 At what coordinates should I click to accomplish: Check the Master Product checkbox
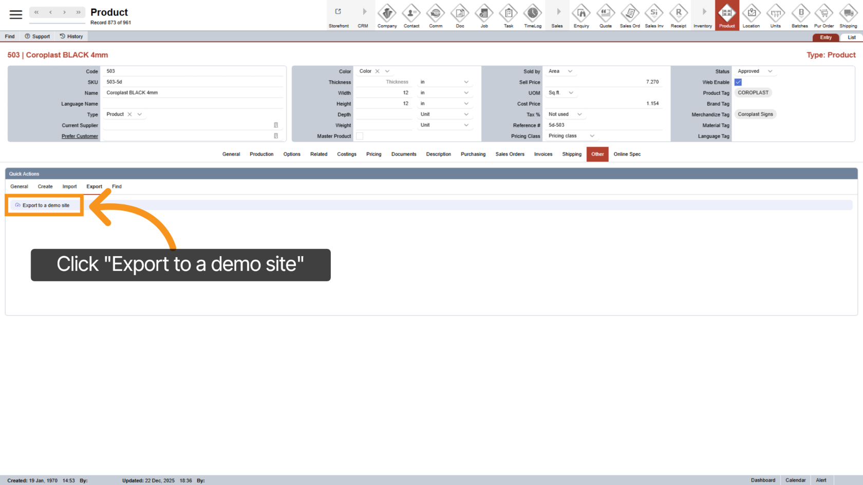pyautogui.click(x=360, y=135)
